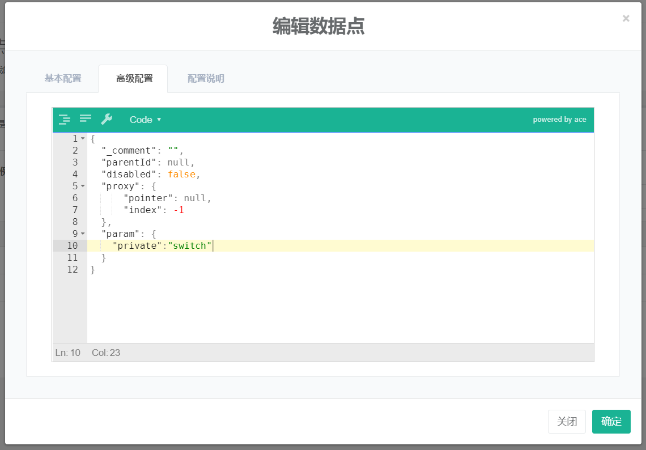
Task: Collapse the "param" block fold arrow
Action: [x=83, y=234]
